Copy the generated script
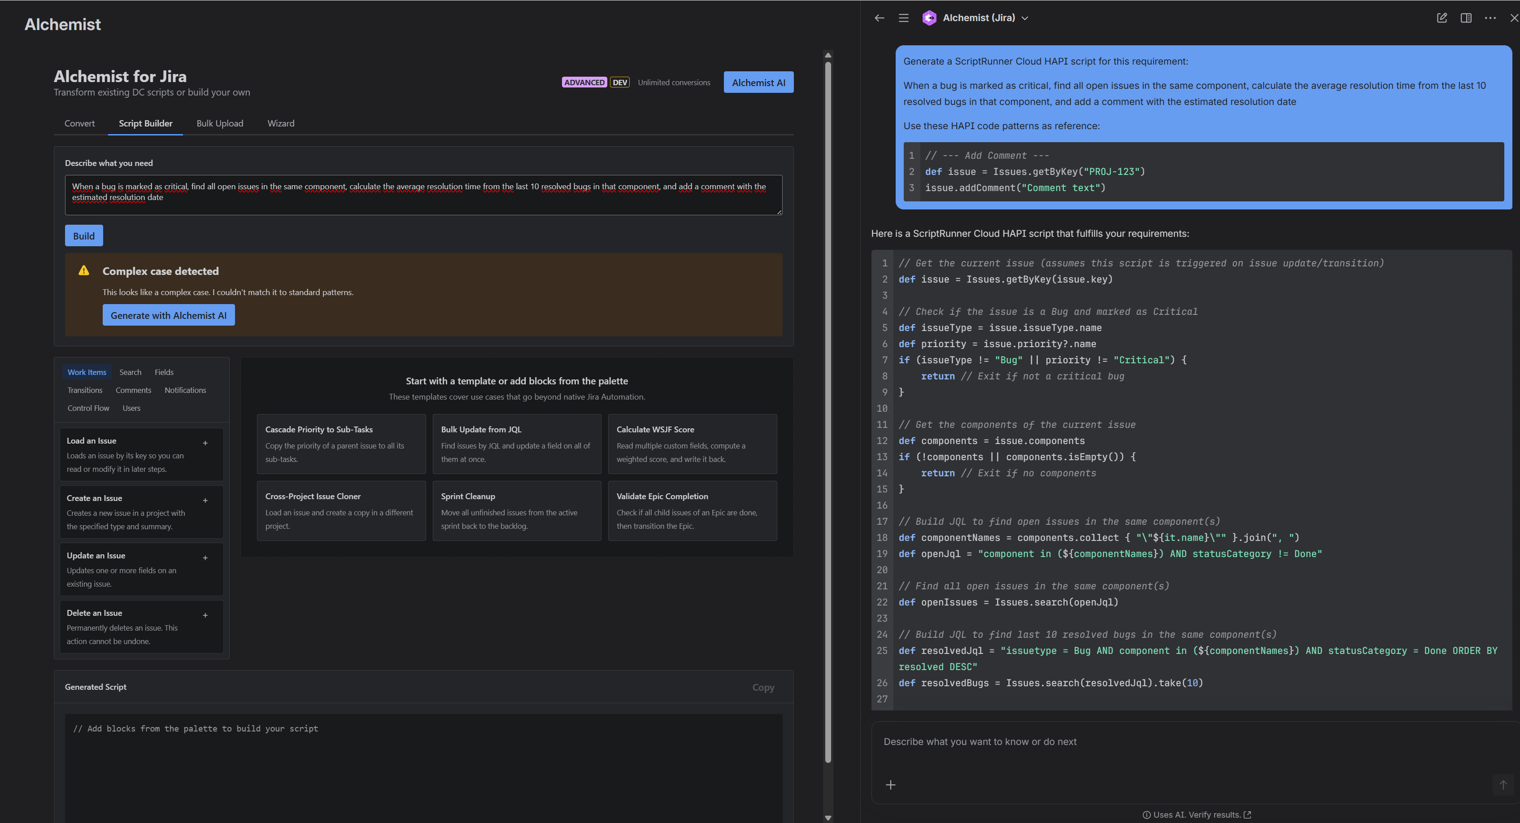The width and height of the screenshot is (1520, 823). 763,687
